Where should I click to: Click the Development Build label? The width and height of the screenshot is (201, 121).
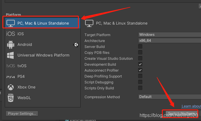point(100,64)
